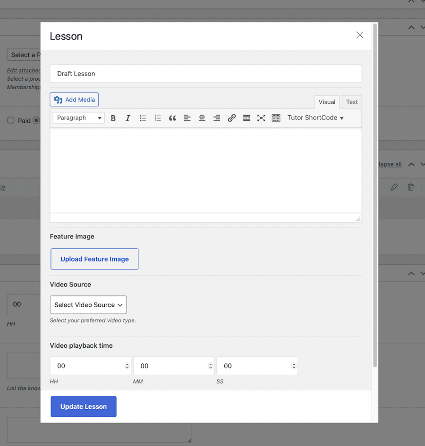The width and height of the screenshot is (425, 446).
Task: Add a blockquote to the lesson
Action: click(x=172, y=118)
